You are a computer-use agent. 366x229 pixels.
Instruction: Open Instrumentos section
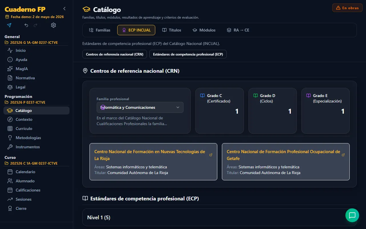tap(36, 147)
